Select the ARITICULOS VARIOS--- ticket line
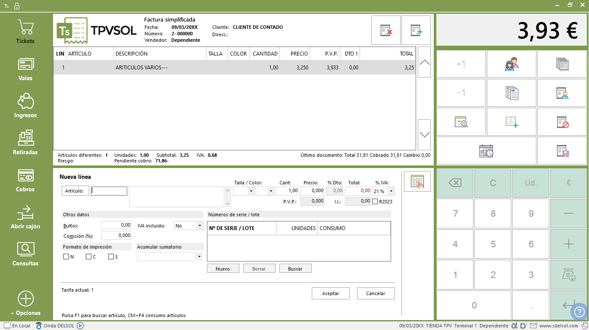 (x=235, y=68)
